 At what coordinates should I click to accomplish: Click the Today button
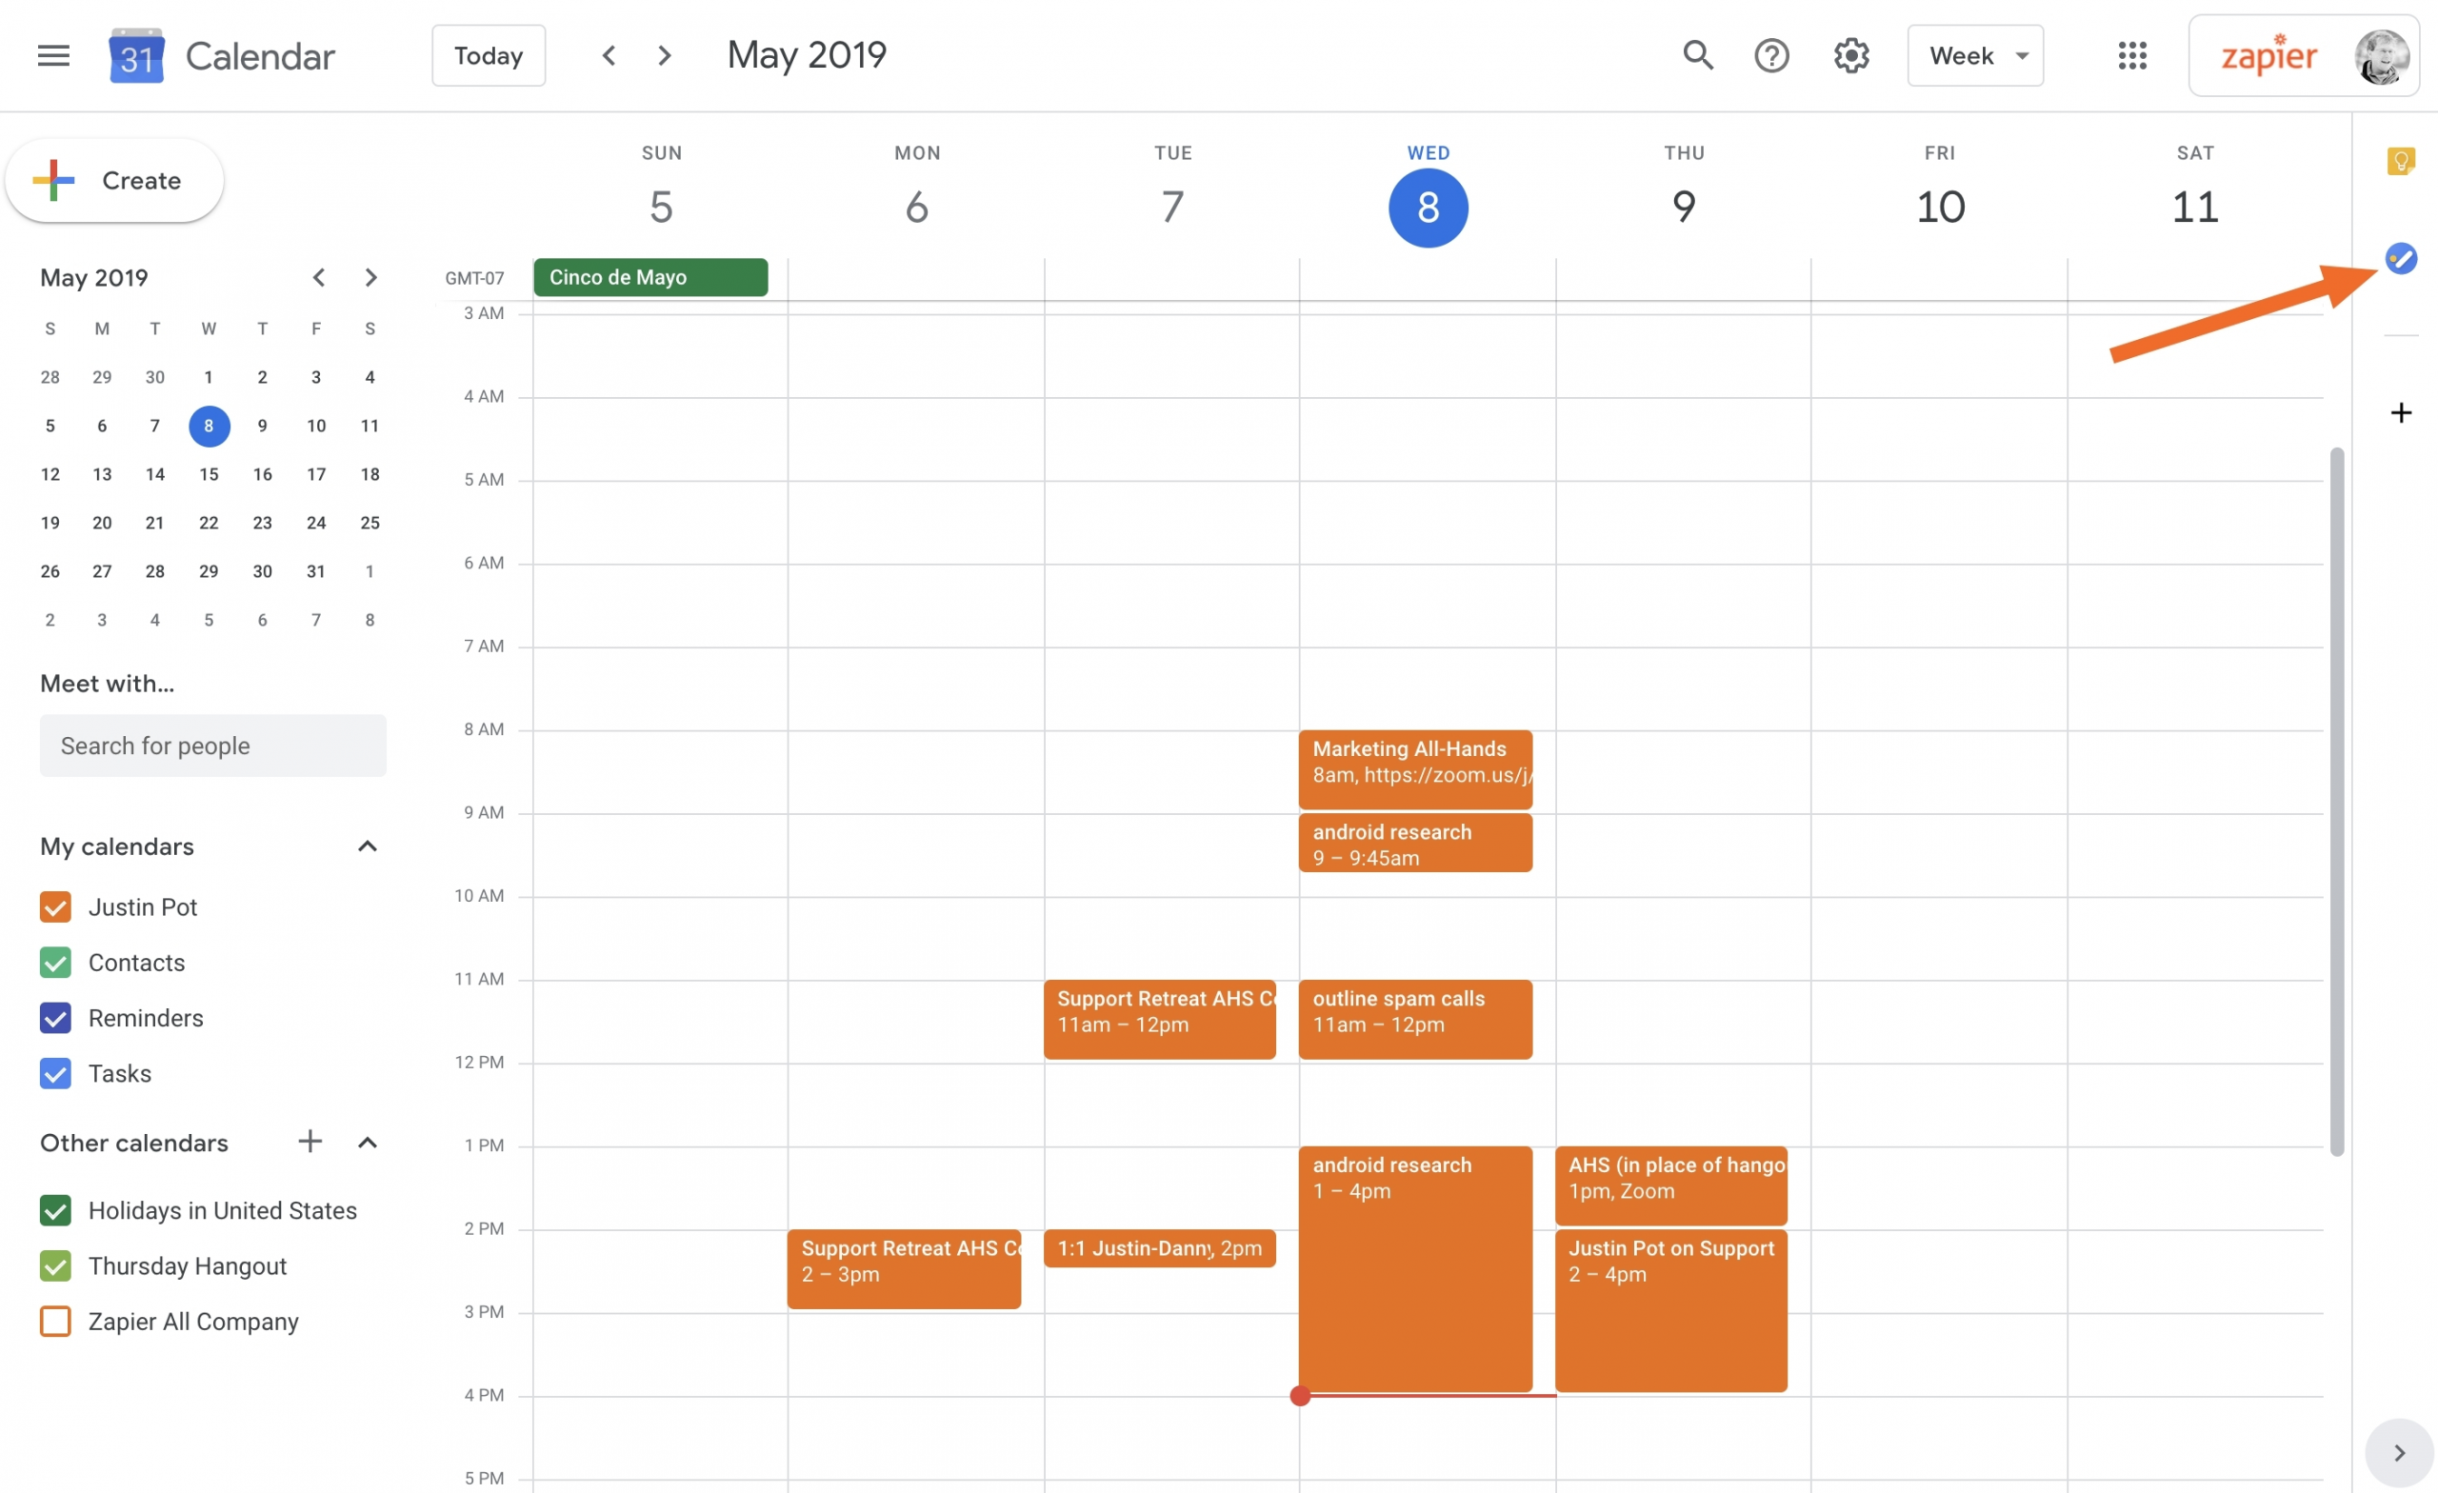pyautogui.click(x=490, y=55)
